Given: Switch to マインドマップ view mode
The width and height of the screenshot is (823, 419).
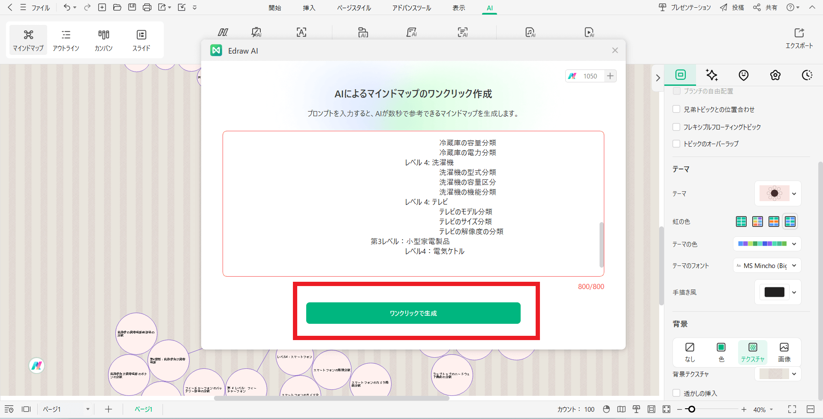Looking at the screenshot, I should click(28, 40).
